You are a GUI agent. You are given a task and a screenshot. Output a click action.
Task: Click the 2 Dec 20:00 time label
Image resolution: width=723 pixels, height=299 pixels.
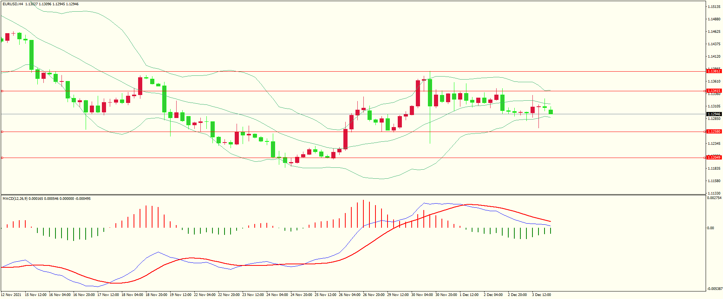click(x=517, y=295)
